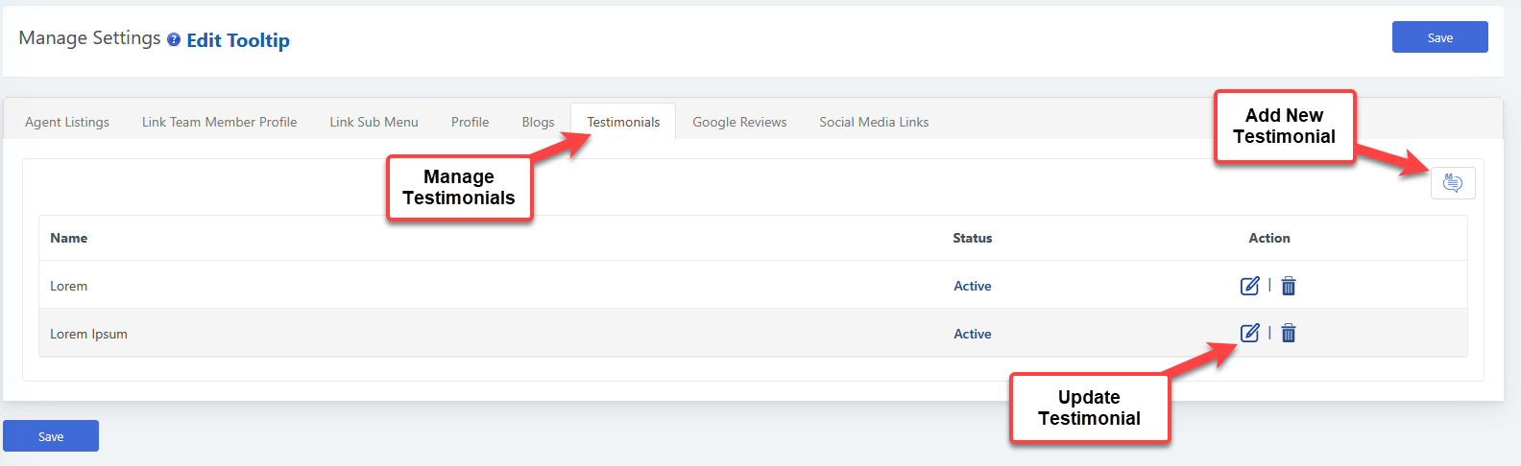Screen dimensions: 1521x466
Task: Delete the Lorem Ipsum testimonial
Action: (1289, 333)
